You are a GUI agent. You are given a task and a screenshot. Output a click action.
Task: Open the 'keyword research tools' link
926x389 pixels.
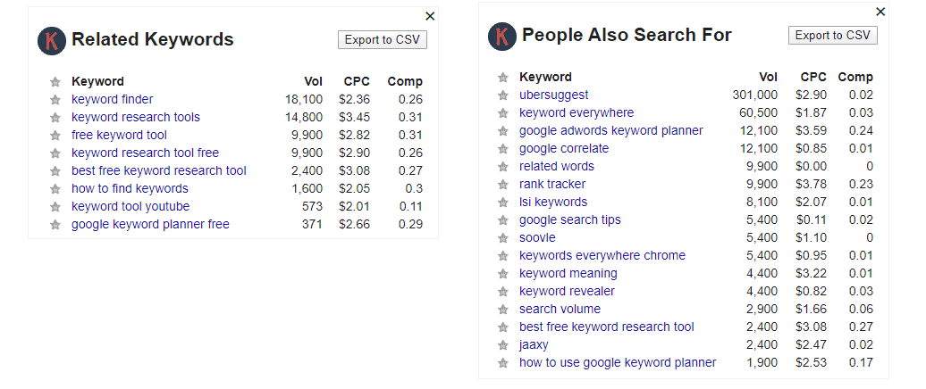136,117
